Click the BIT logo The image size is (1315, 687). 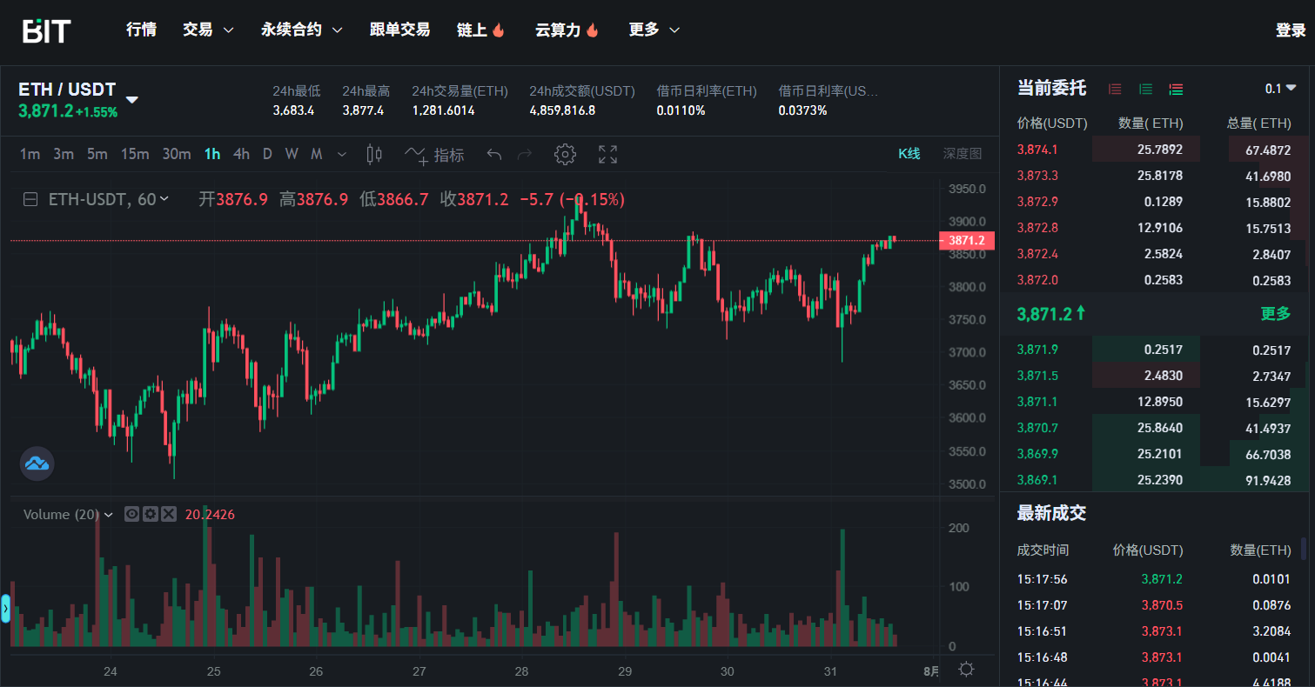tap(46, 30)
